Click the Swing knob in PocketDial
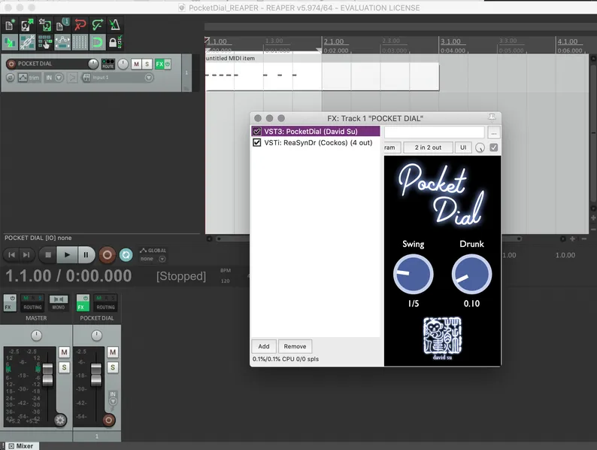 pyautogui.click(x=413, y=275)
